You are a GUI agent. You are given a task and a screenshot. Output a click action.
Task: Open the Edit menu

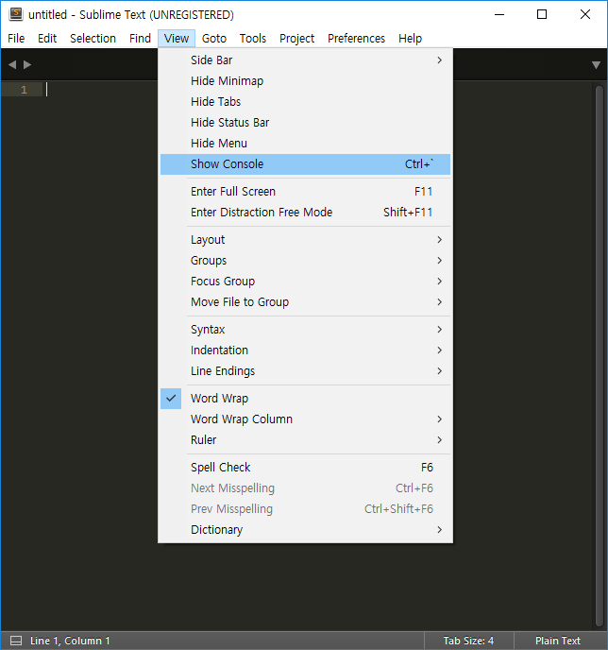pos(47,38)
